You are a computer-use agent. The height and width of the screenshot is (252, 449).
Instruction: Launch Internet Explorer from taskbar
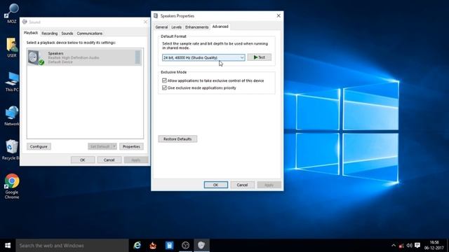[138, 246]
